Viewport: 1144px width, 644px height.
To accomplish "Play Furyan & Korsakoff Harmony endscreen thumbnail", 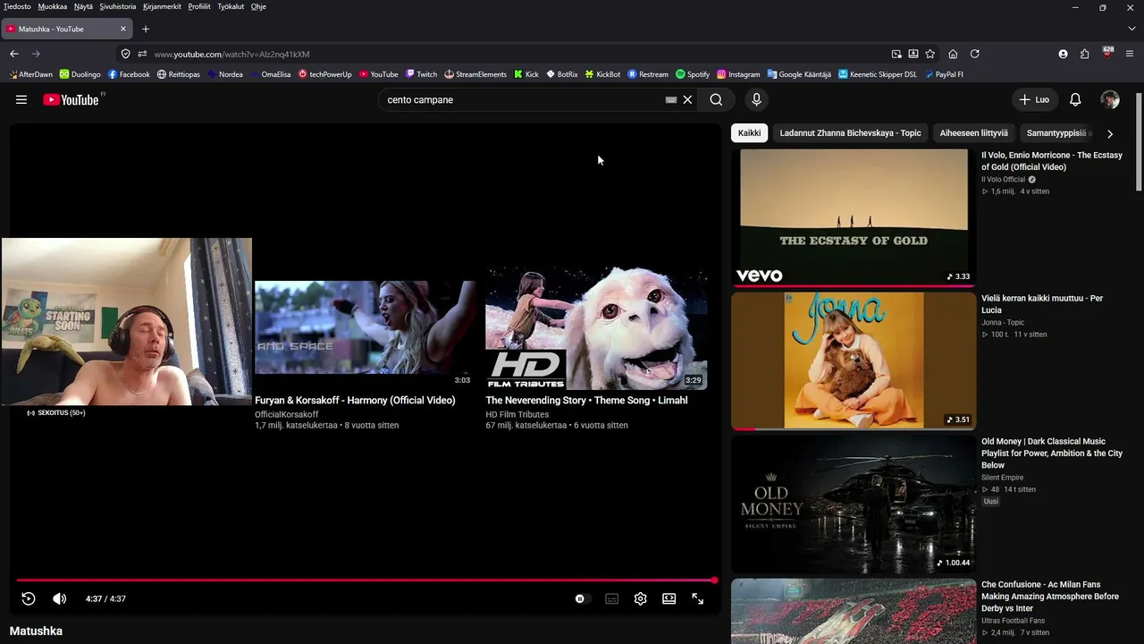I will point(365,328).
